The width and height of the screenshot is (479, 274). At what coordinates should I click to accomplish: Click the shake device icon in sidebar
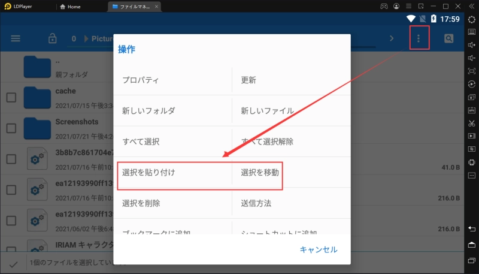pos(472,162)
